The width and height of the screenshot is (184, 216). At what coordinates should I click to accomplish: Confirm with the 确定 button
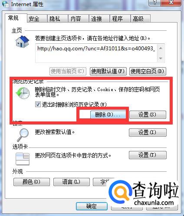click(92, 206)
